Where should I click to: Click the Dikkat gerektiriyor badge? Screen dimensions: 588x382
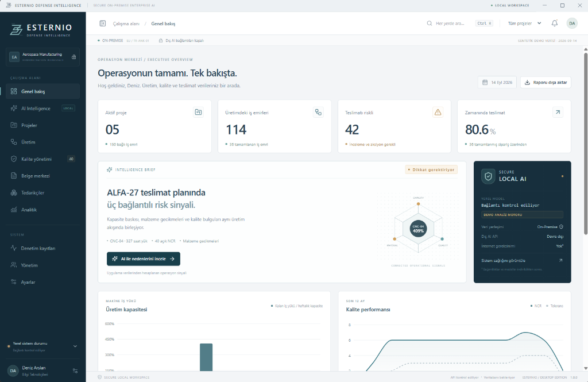(431, 169)
